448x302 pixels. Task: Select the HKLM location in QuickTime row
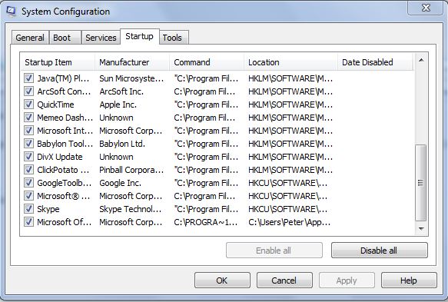[x=290, y=105]
